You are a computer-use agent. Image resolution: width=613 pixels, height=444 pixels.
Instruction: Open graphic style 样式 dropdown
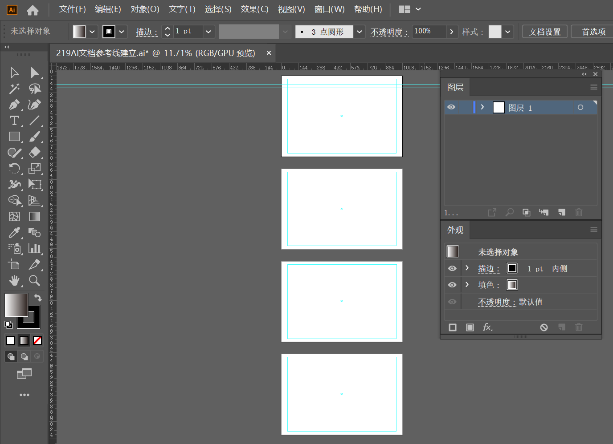[x=508, y=32]
